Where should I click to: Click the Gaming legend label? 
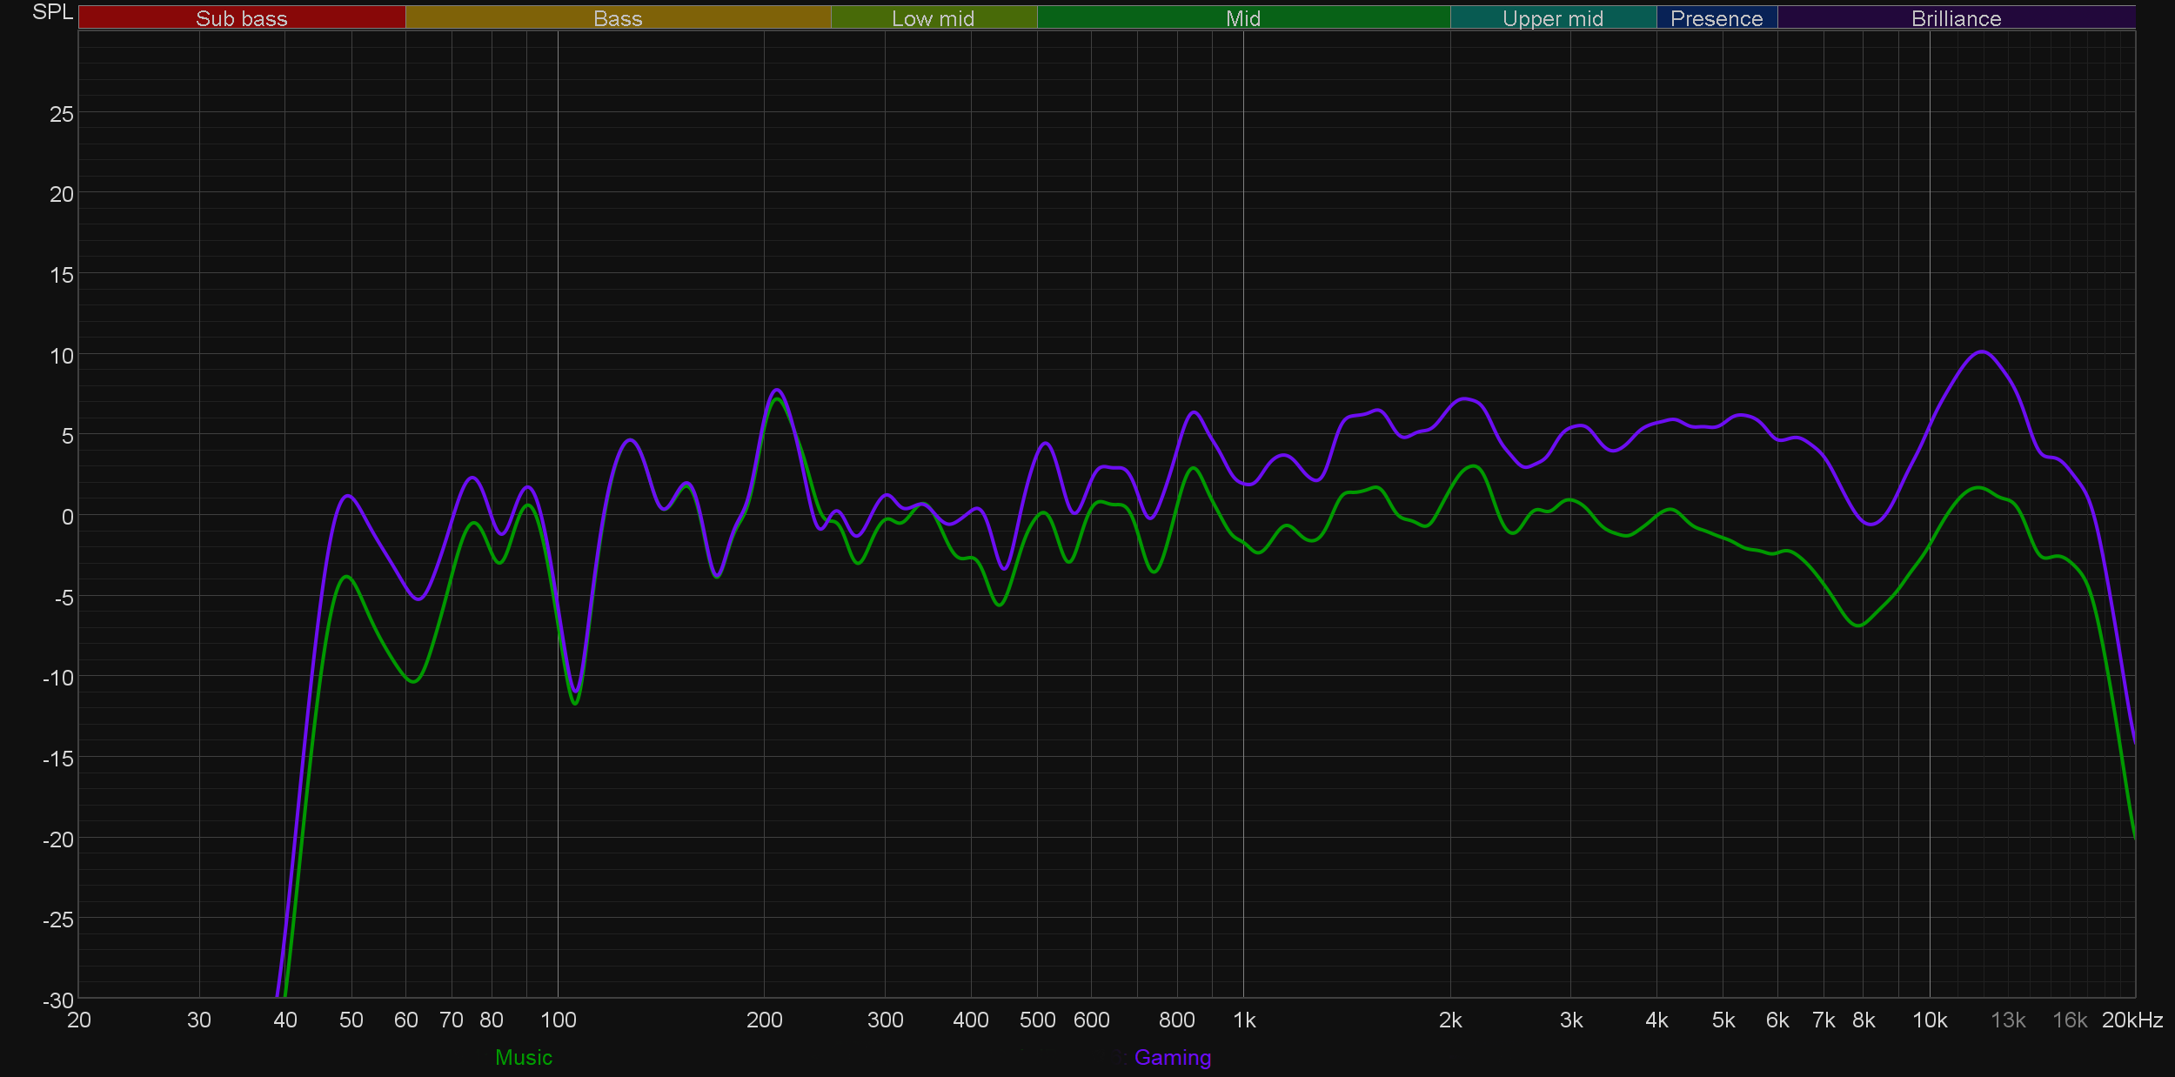[1172, 1057]
